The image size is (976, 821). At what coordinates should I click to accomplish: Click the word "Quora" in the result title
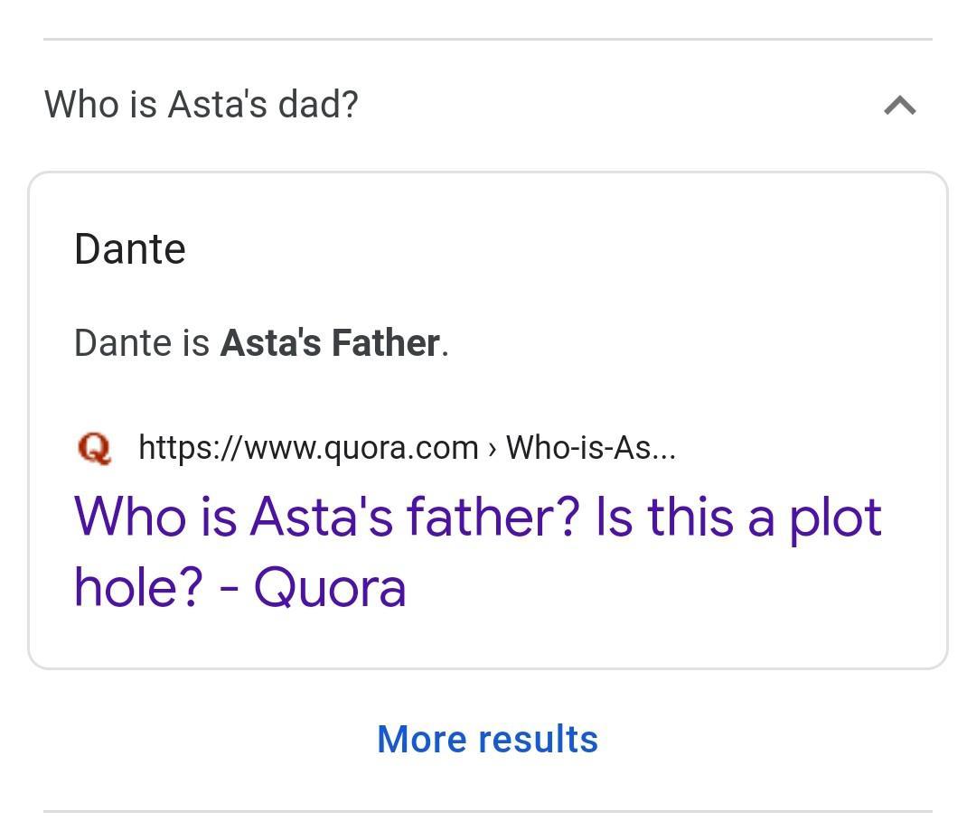pos(330,588)
